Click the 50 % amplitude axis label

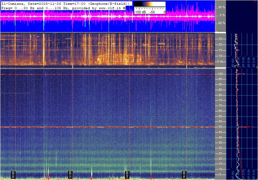pyautogui.click(x=222, y=7)
